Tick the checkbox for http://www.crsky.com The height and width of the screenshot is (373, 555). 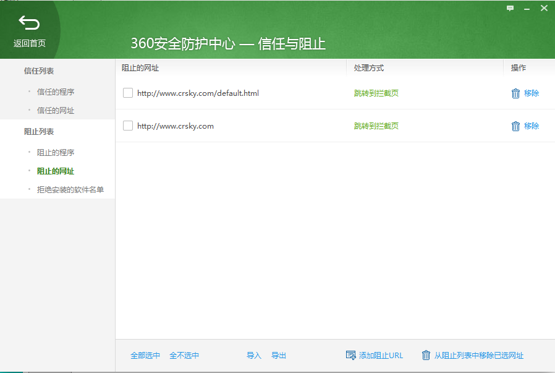(128, 126)
